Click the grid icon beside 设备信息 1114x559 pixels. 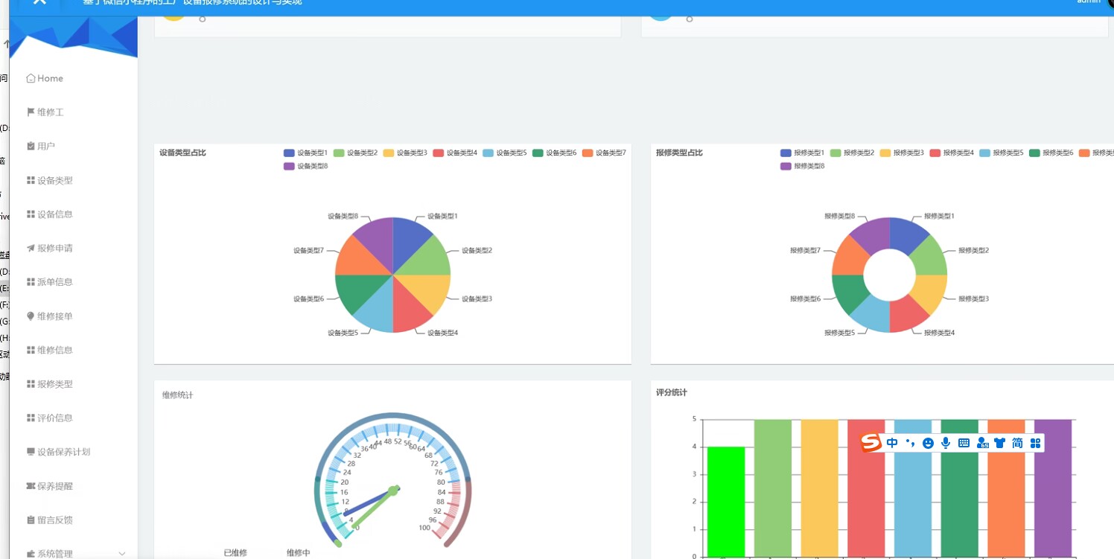click(x=31, y=214)
